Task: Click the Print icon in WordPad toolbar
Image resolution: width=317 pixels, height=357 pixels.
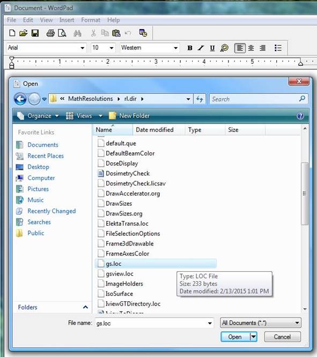Action: (50, 33)
